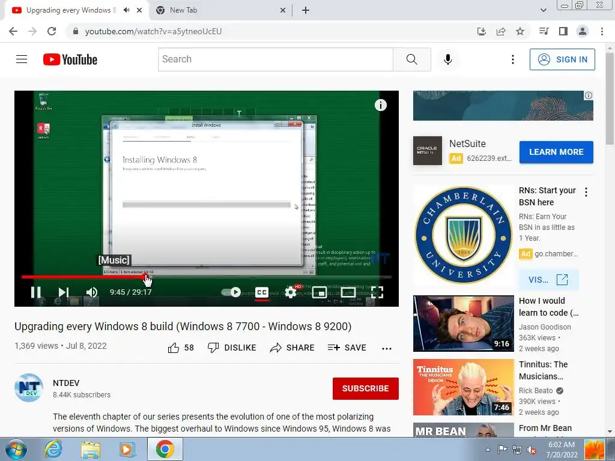The image size is (615, 461).
Task: Open NTDEV channel avatar
Action: point(29,388)
